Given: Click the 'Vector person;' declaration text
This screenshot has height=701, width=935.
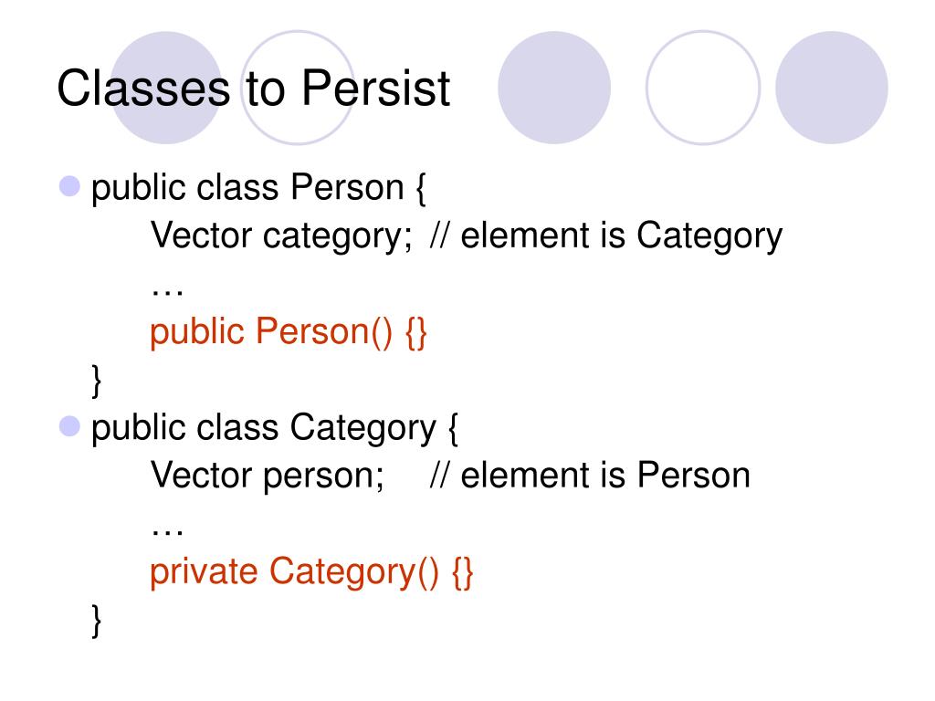Looking at the screenshot, I should (268, 476).
